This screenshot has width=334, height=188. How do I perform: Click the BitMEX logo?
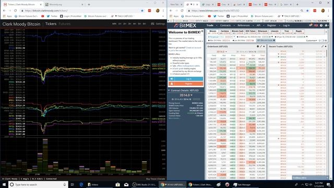[185, 26]
